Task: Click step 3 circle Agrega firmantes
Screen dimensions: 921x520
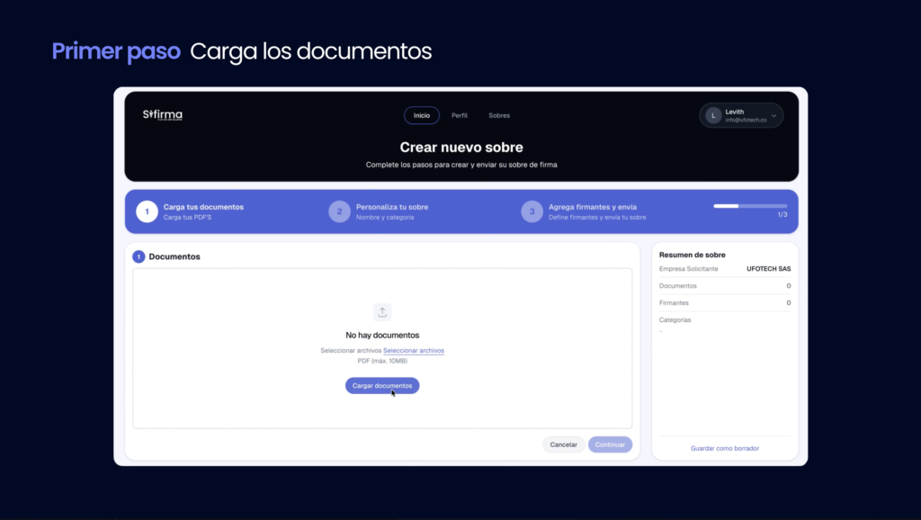Action: [x=532, y=211]
